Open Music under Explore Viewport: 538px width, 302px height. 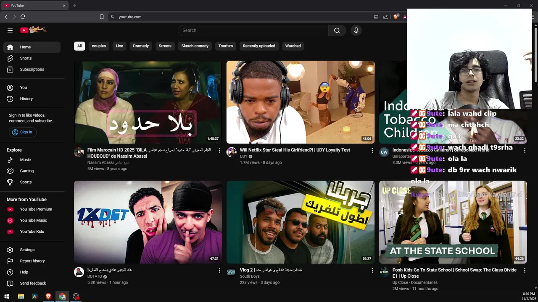point(32,160)
